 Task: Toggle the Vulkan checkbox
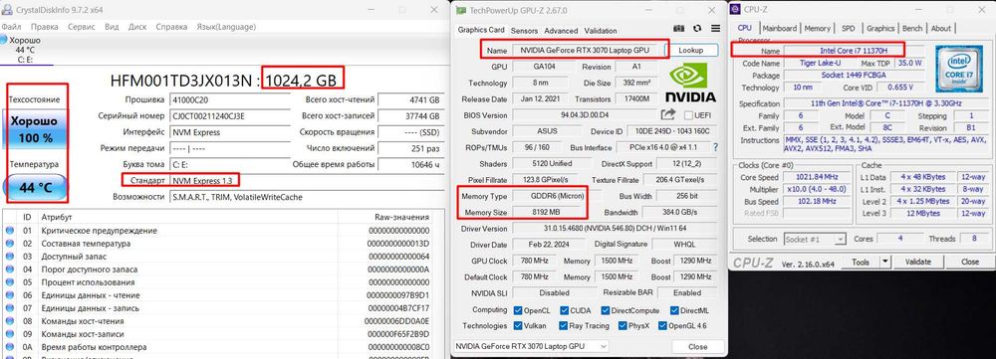click(517, 325)
